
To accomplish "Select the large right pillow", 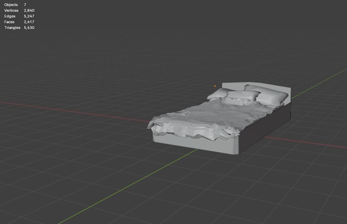I will (x=270, y=95).
